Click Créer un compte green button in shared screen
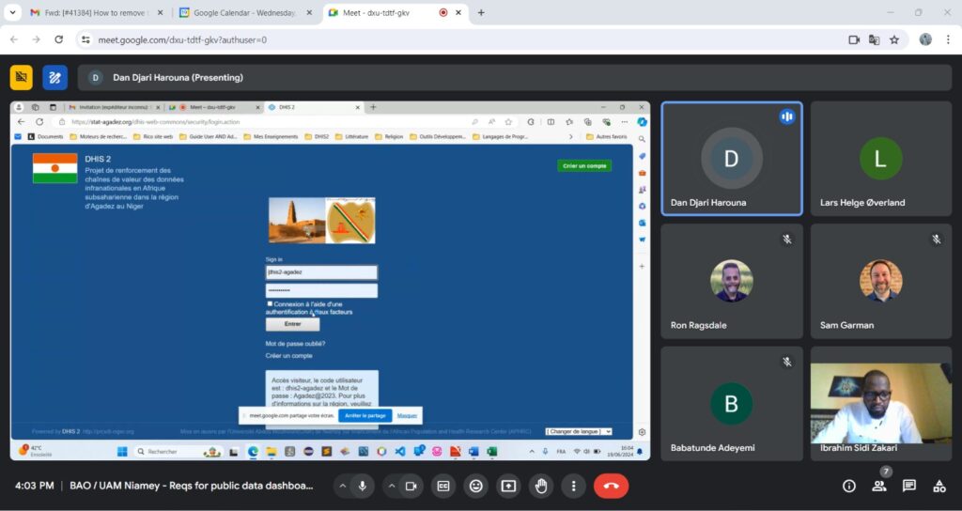Viewport: 962px width, 511px height. pyautogui.click(x=584, y=165)
